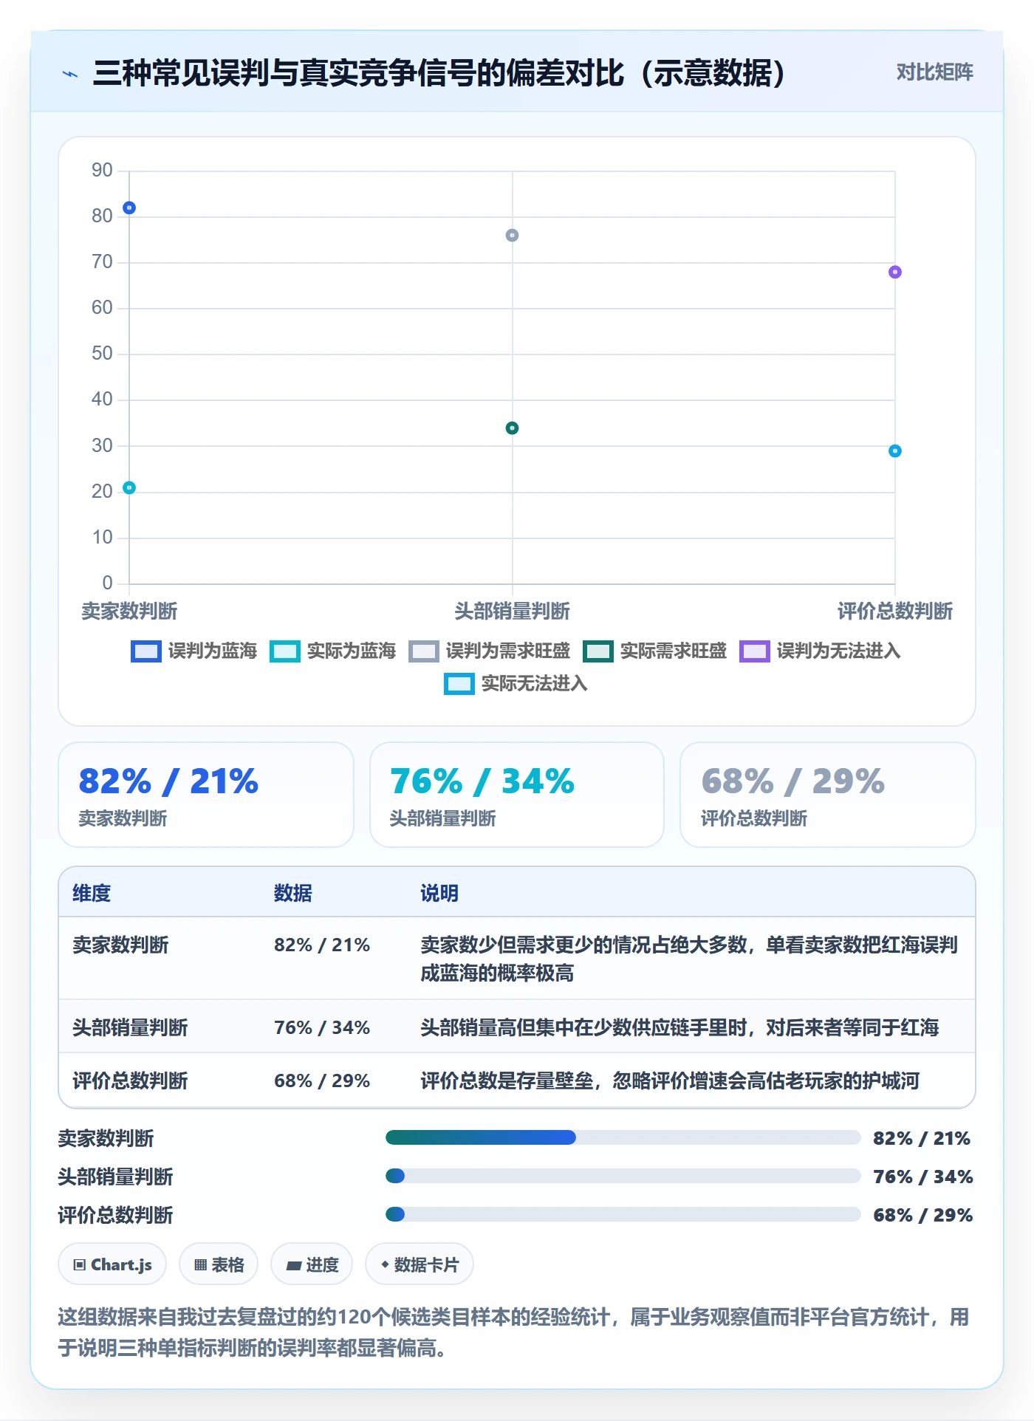The height and width of the screenshot is (1421, 1034).
Task: Click the 数据卡片 tag chip
Action: point(420,1264)
